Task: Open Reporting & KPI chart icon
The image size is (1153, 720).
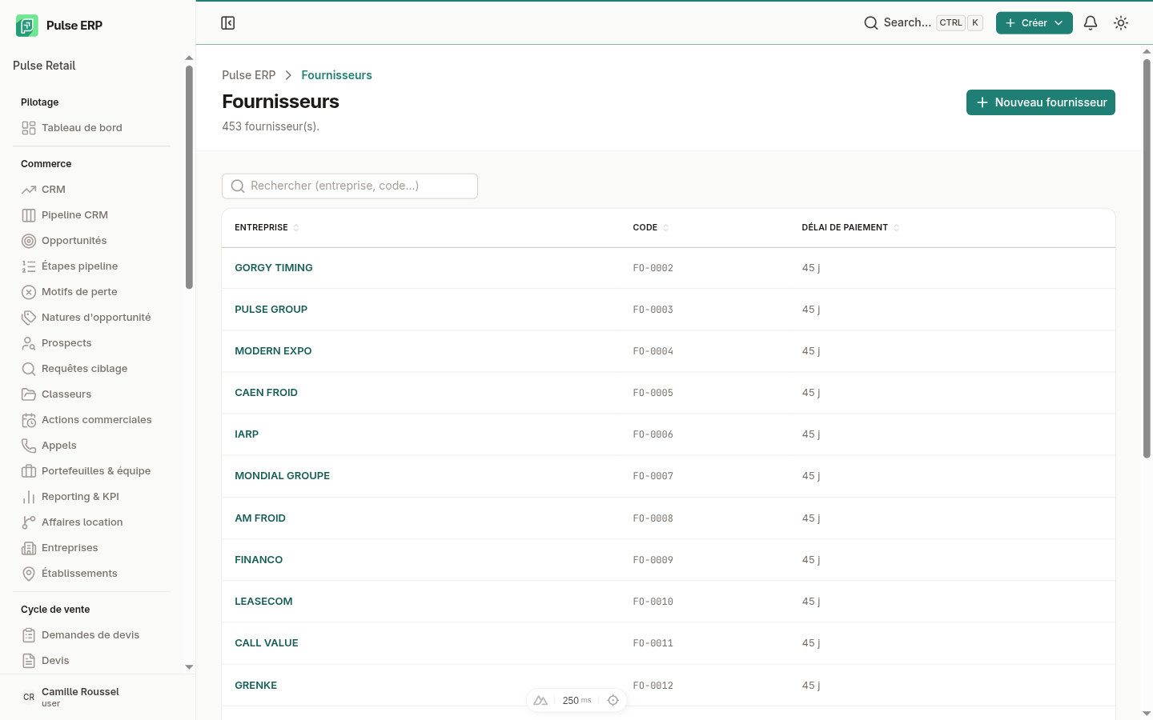Action: [x=29, y=497]
